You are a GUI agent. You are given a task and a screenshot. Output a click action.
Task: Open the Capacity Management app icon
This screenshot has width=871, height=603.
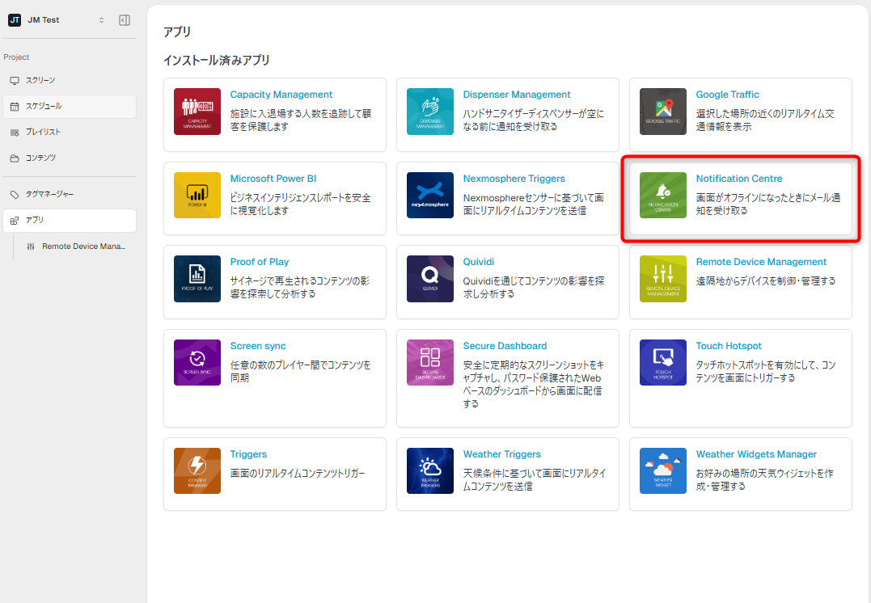coord(197,112)
